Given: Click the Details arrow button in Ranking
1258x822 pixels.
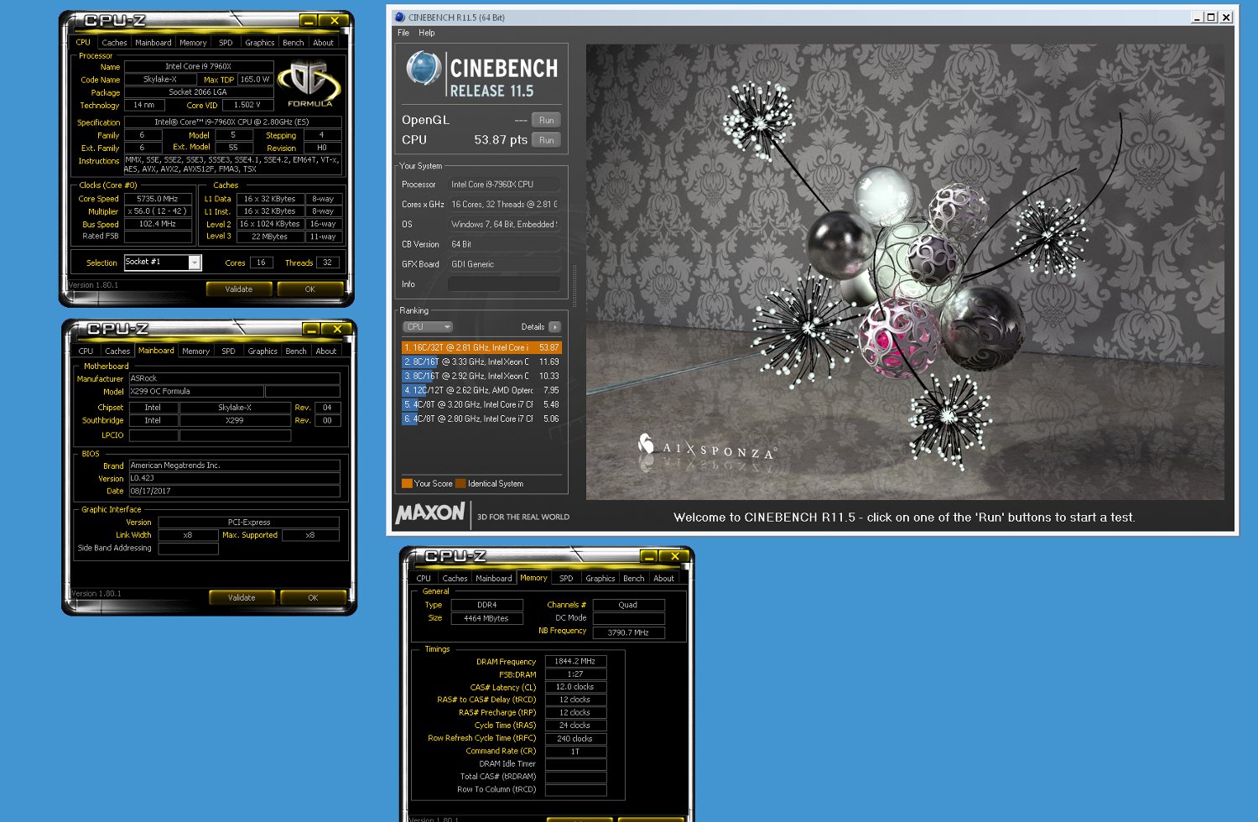Looking at the screenshot, I should click(x=554, y=327).
